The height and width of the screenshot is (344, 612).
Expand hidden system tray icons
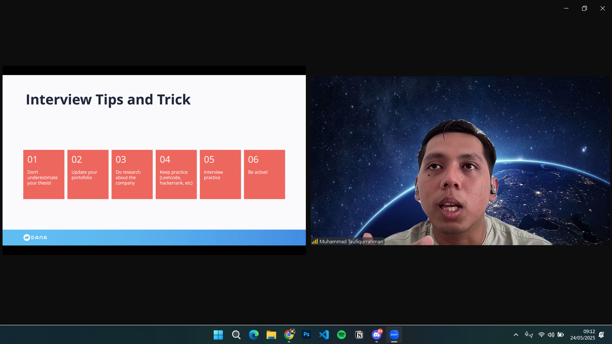(x=516, y=335)
